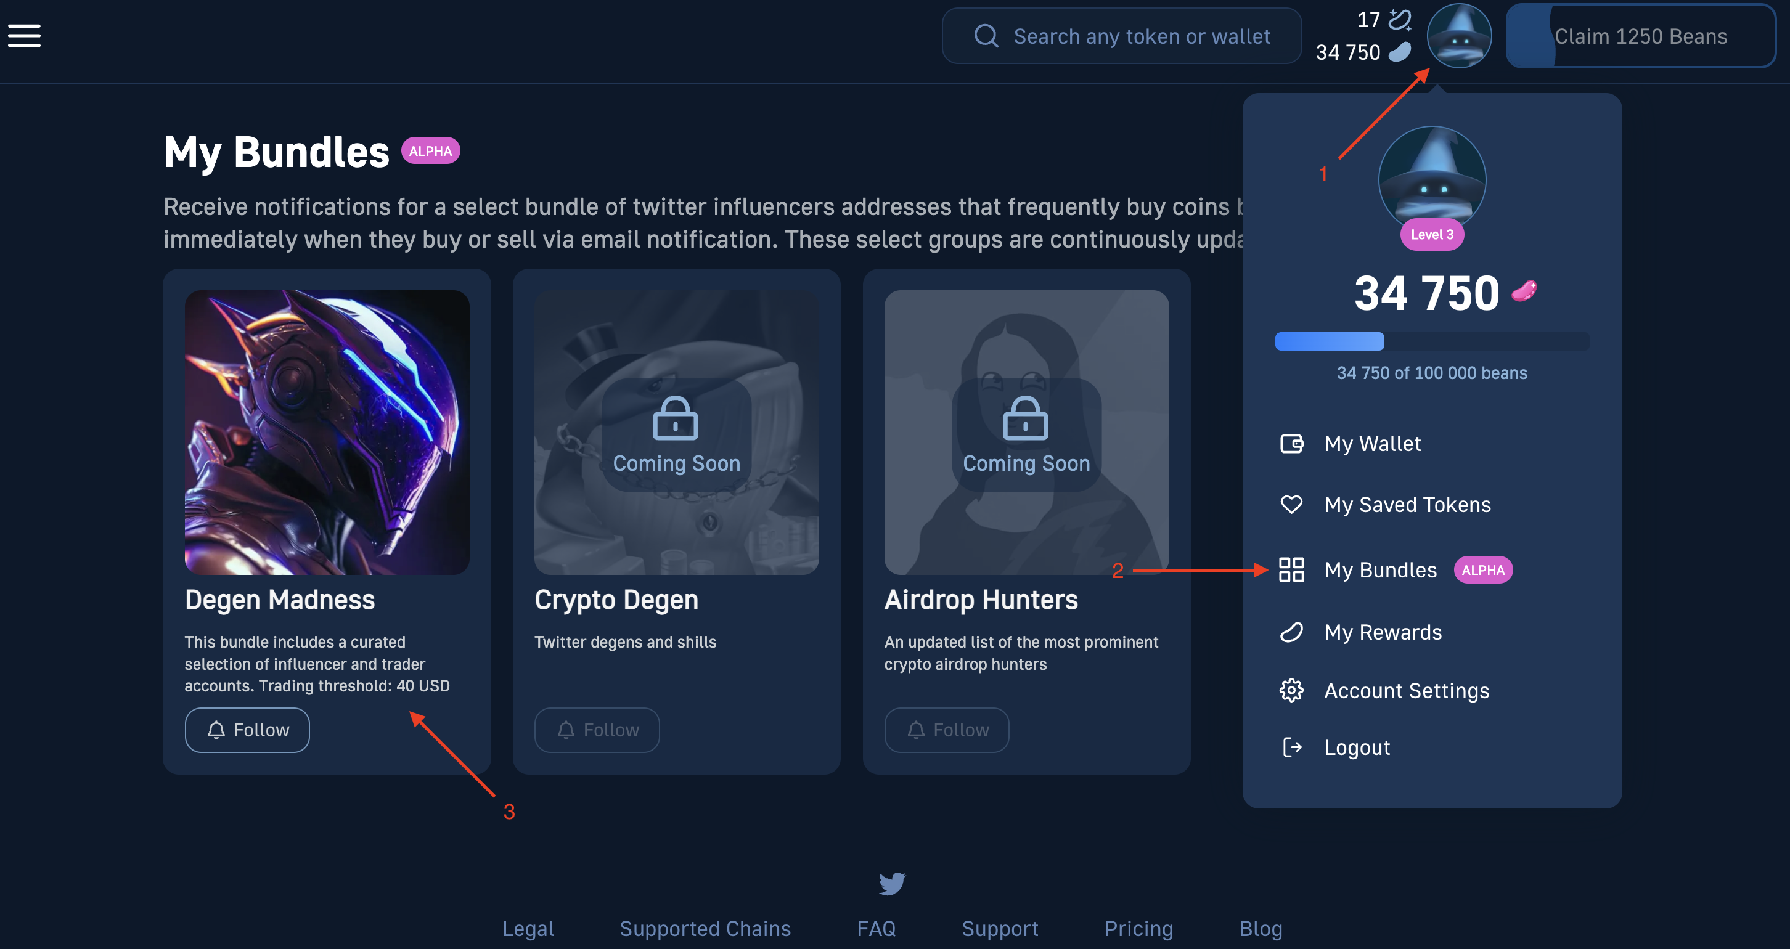
Task: Click the bean counter icon in header
Action: pyautogui.click(x=1400, y=50)
